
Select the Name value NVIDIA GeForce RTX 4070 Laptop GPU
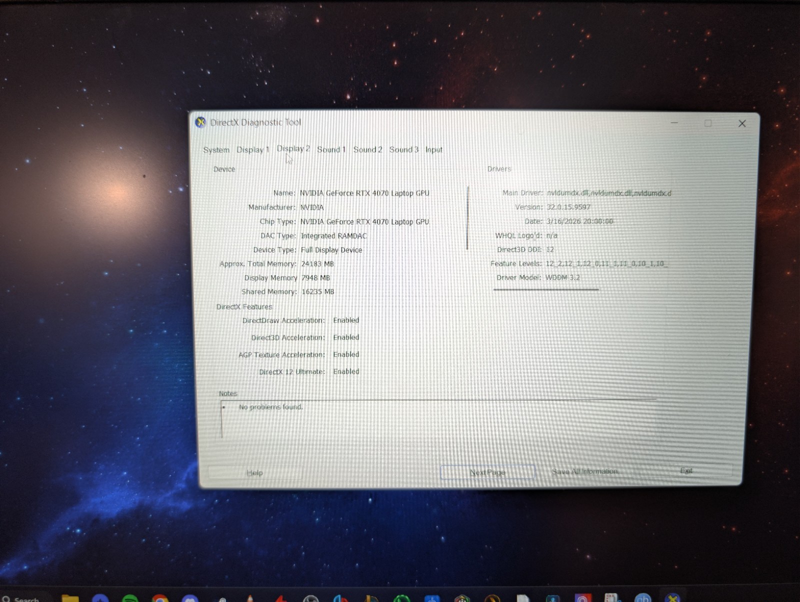tap(364, 193)
